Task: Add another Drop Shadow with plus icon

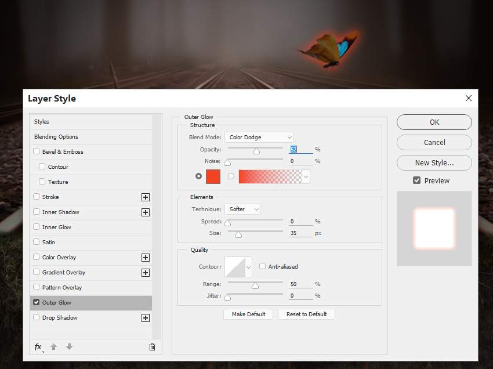Action: (x=146, y=318)
